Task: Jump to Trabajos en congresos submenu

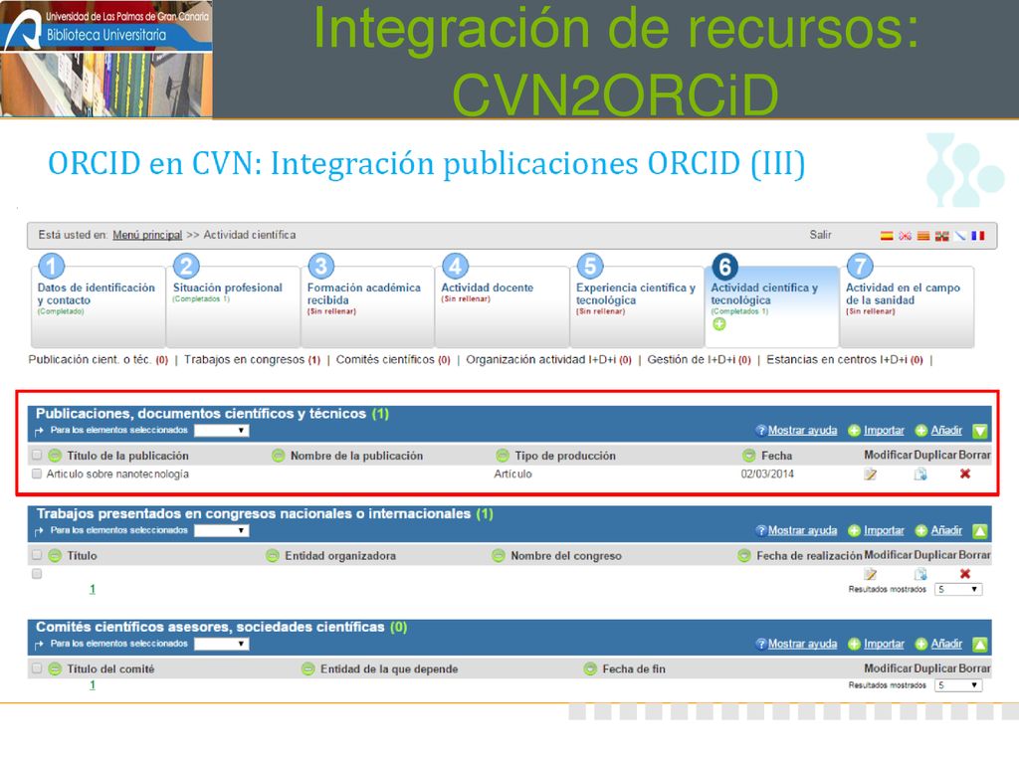Action: (x=252, y=360)
